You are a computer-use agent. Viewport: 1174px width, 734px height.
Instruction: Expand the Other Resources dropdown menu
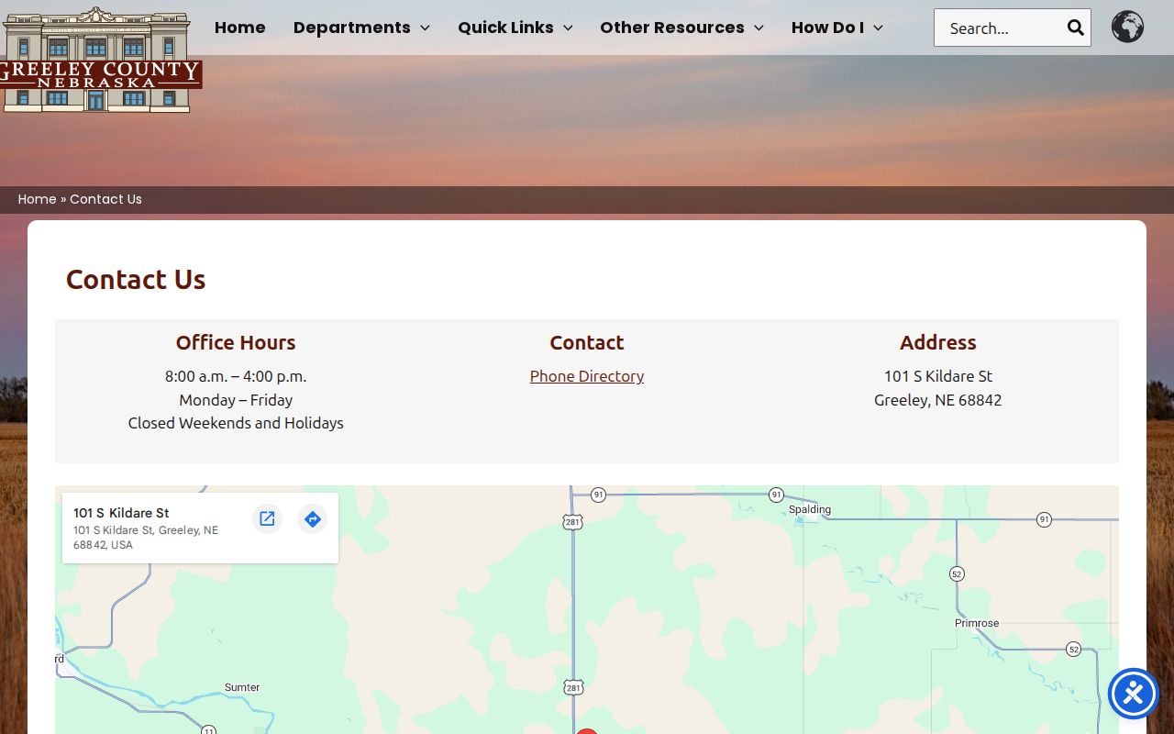coord(681,28)
